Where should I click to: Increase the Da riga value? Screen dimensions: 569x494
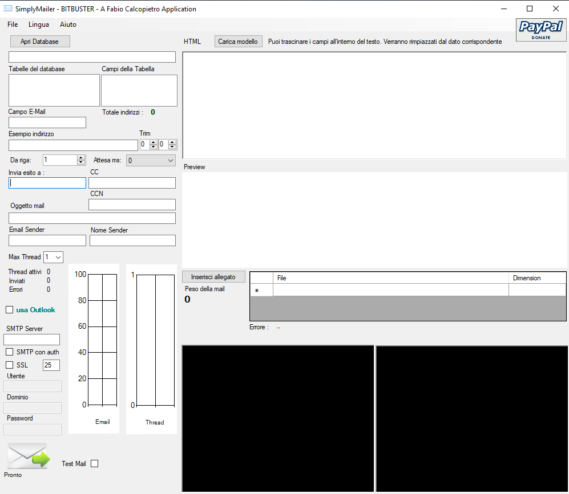click(x=81, y=157)
